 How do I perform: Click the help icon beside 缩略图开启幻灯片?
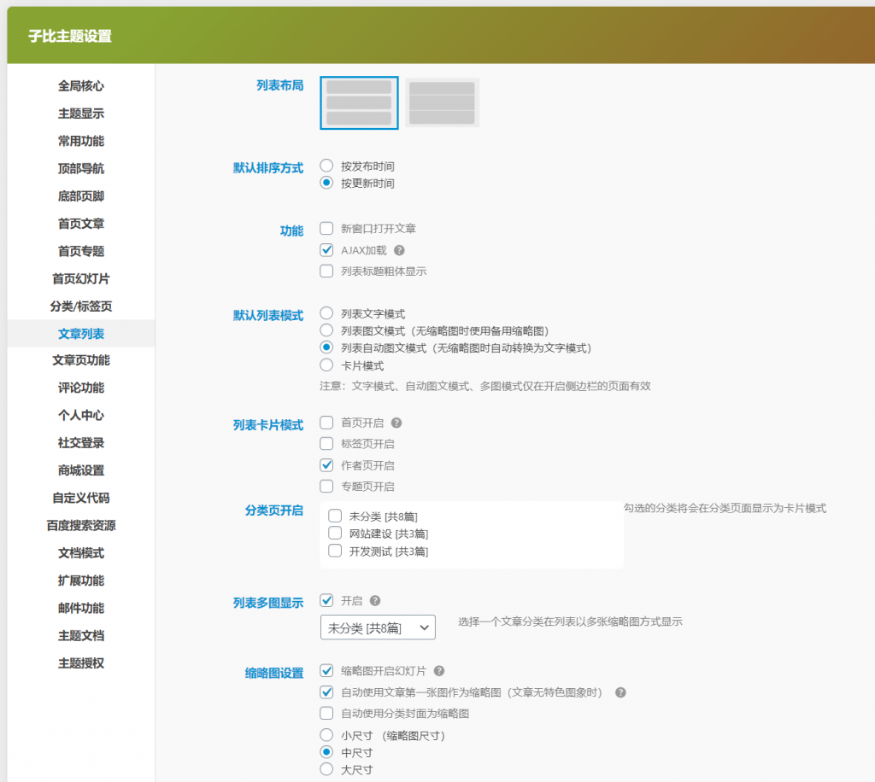(x=439, y=671)
